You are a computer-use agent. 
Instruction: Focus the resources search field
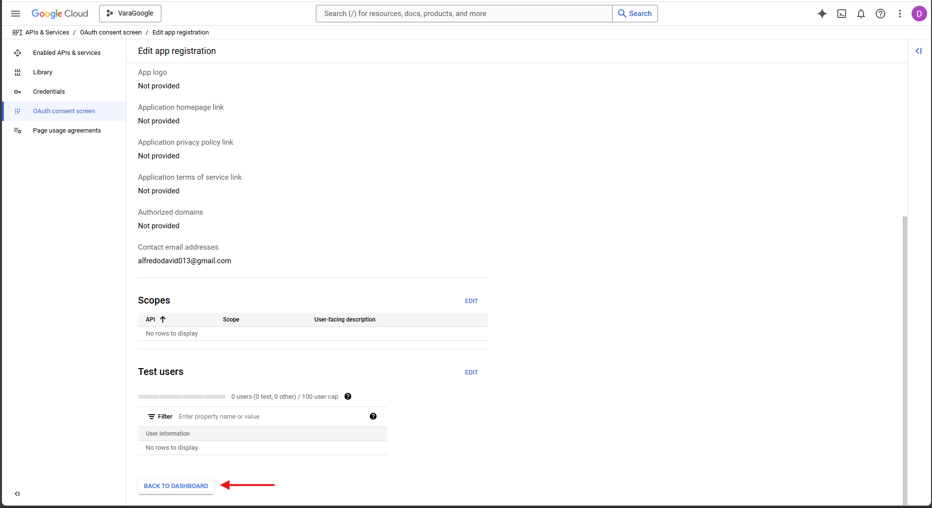[464, 14]
